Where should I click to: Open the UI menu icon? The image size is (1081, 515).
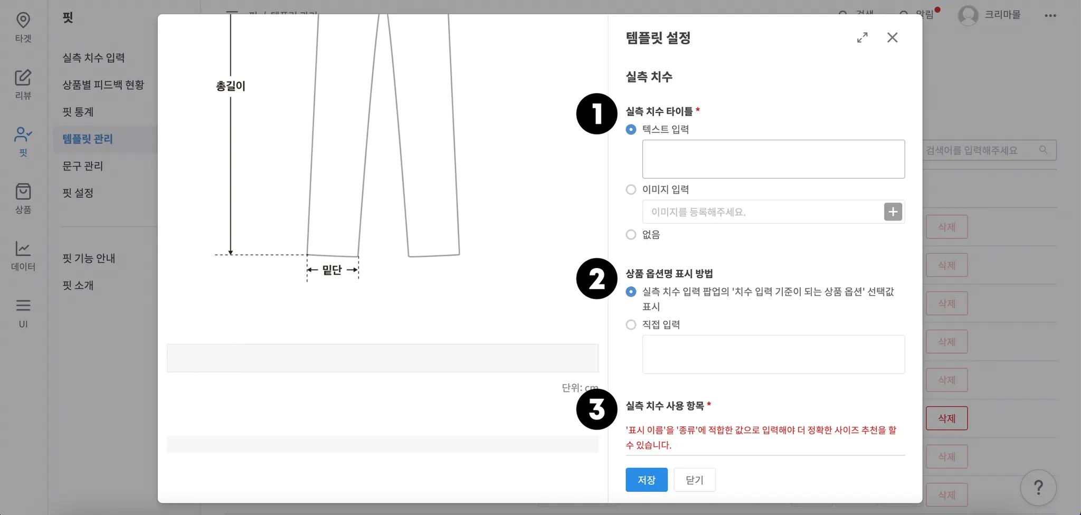pos(23,312)
